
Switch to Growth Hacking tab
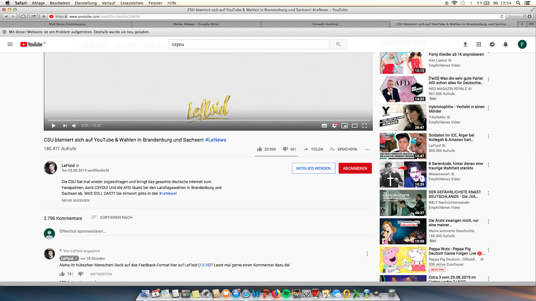click(x=325, y=24)
